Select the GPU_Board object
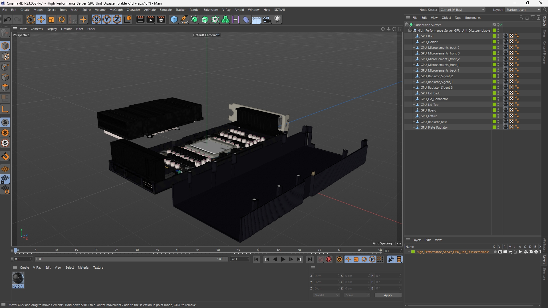This screenshot has height=308, width=548. coord(428,110)
